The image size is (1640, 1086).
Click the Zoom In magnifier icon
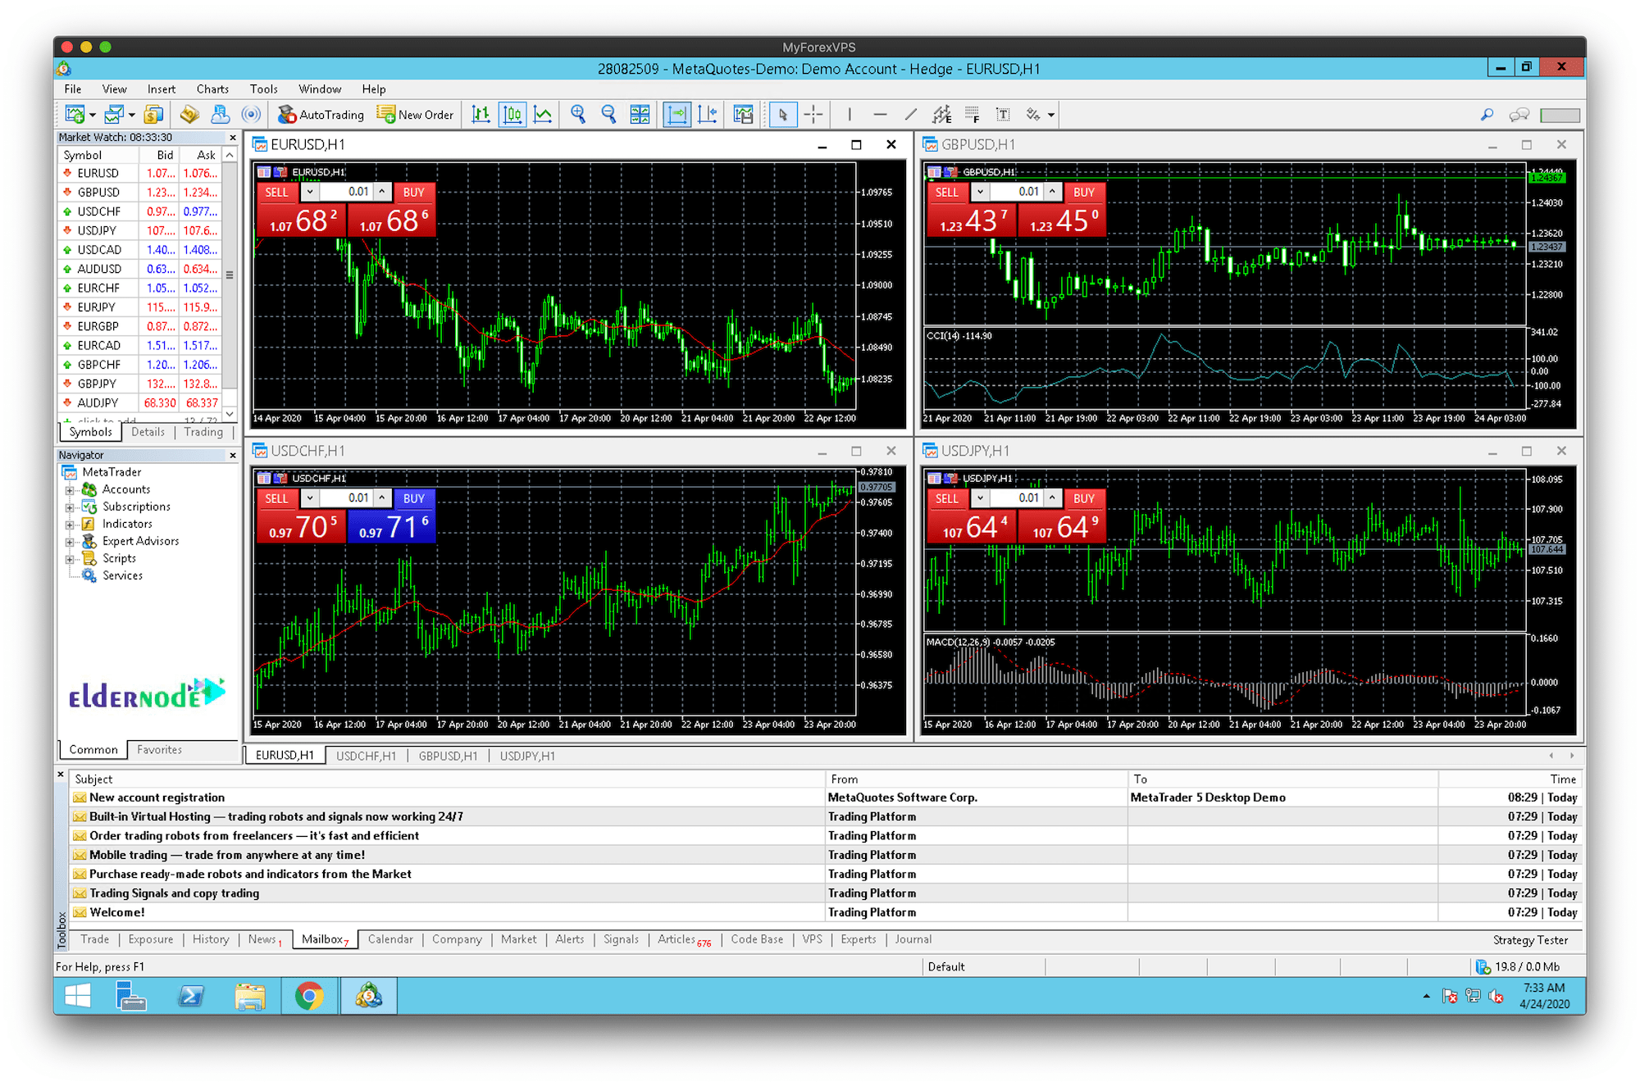578,115
